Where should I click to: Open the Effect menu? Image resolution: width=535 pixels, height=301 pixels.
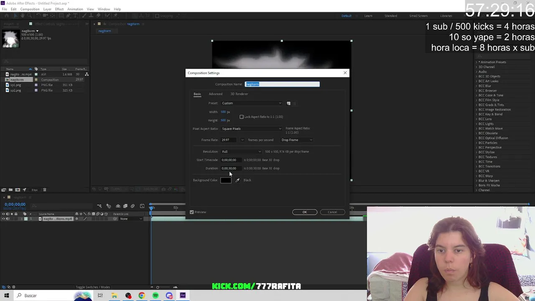click(59, 9)
